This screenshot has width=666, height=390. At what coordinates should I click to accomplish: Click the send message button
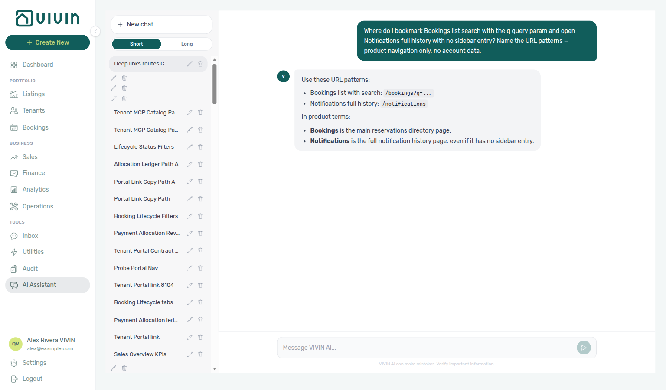click(x=584, y=348)
